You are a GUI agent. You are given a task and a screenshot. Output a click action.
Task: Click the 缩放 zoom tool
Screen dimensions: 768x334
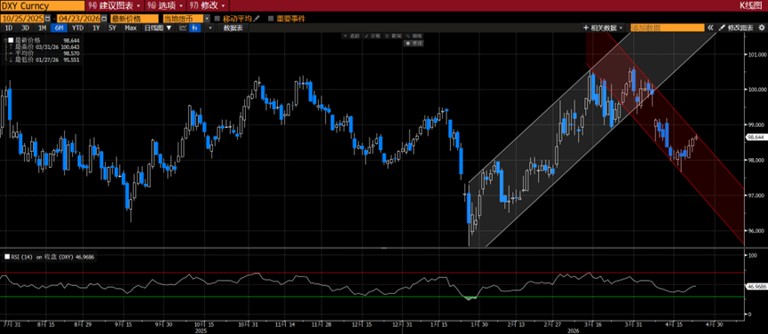(415, 36)
